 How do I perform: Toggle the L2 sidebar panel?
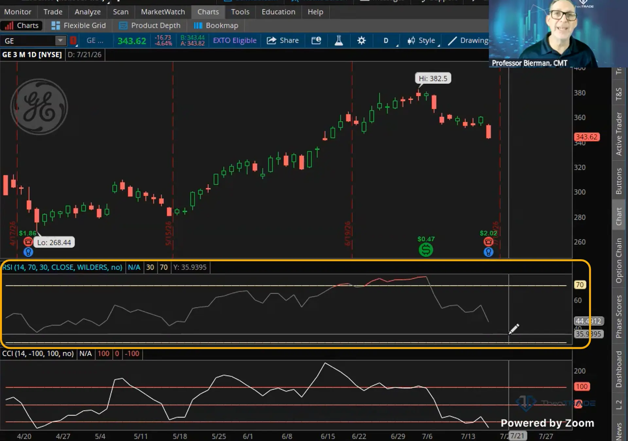[x=619, y=404]
